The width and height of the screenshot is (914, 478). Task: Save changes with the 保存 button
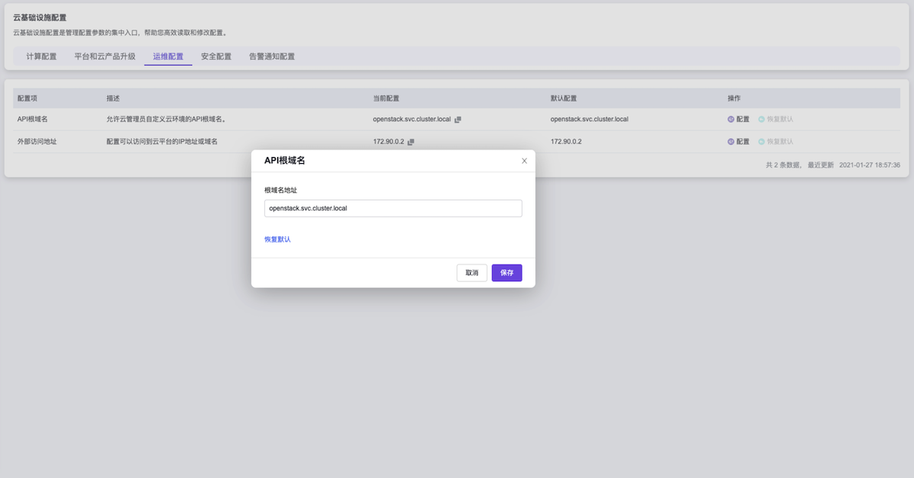[507, 273]
